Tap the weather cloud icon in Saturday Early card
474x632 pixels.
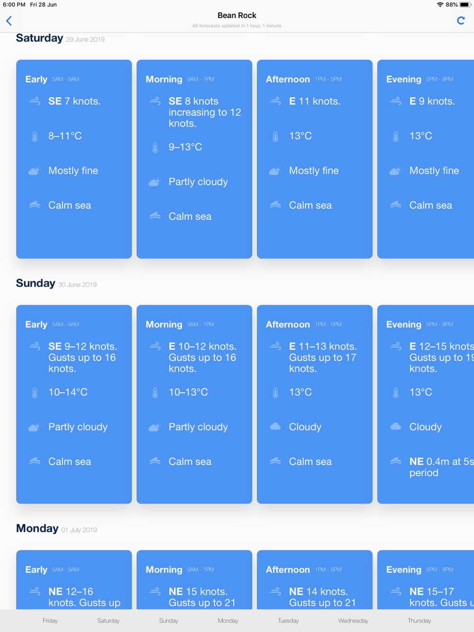coord(35,171)
